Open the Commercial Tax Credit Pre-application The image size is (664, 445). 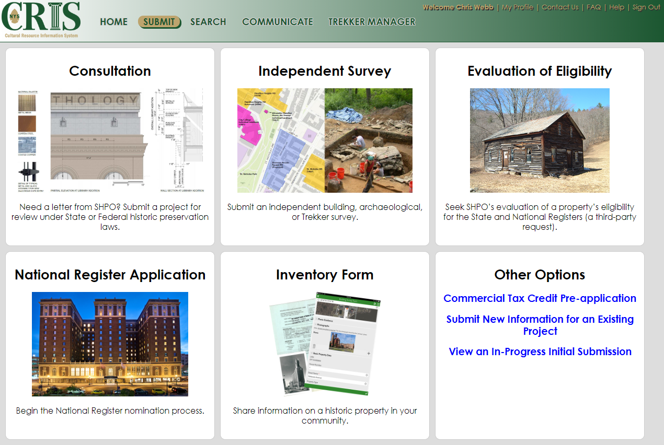[x=540, y=298]
